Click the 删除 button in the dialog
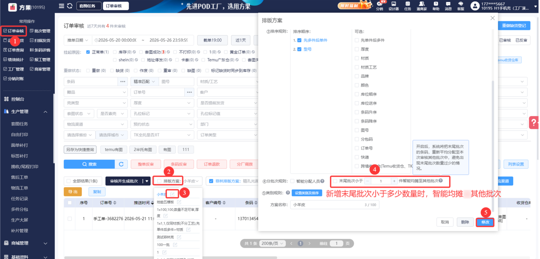540x259 pixels. [465, 222]
